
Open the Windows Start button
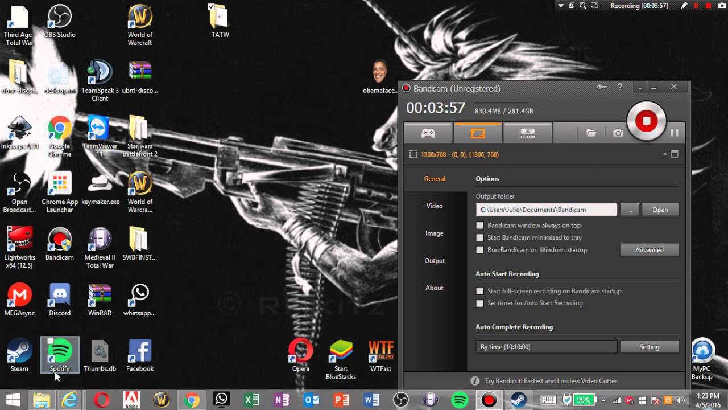pyautogui.click(x=13, y=400)
